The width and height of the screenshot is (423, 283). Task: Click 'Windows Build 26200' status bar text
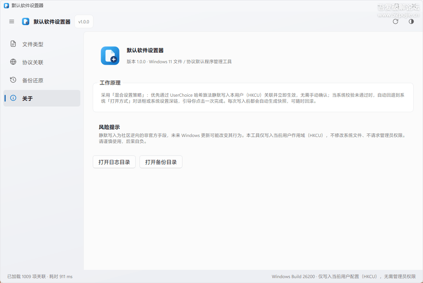[293, 277]
